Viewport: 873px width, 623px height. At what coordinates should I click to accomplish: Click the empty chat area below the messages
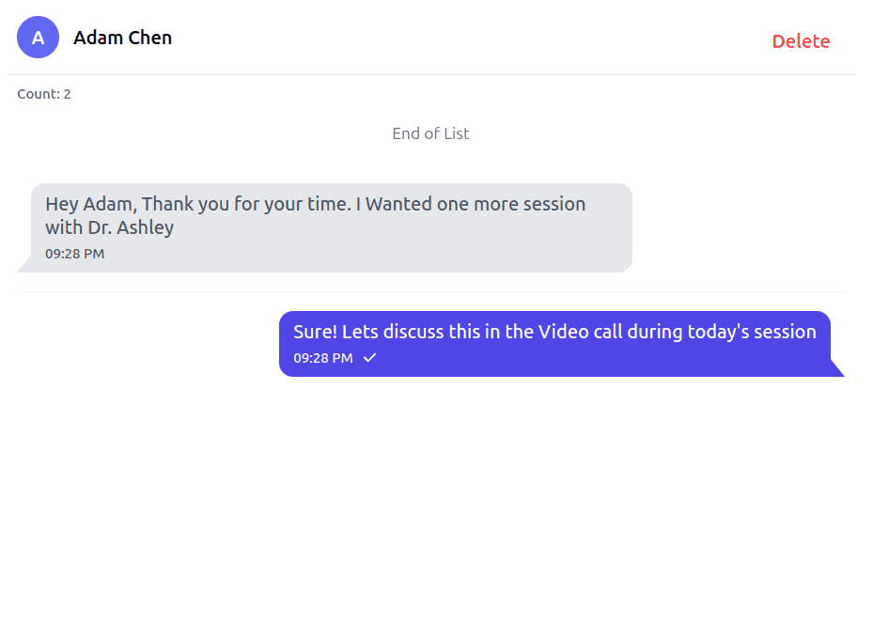431,495
